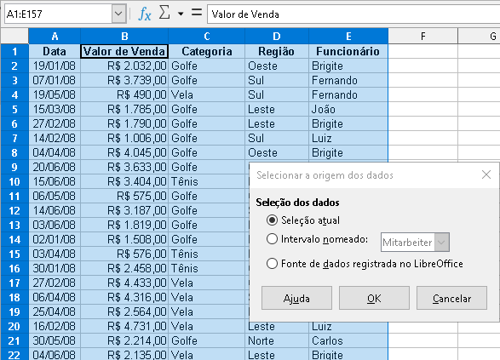Close the Selecionar a origem dos dados dialog

click(x=486, y=174)
